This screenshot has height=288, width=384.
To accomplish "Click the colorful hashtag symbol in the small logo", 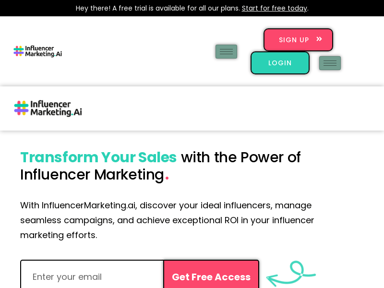I will coord(19,51).
